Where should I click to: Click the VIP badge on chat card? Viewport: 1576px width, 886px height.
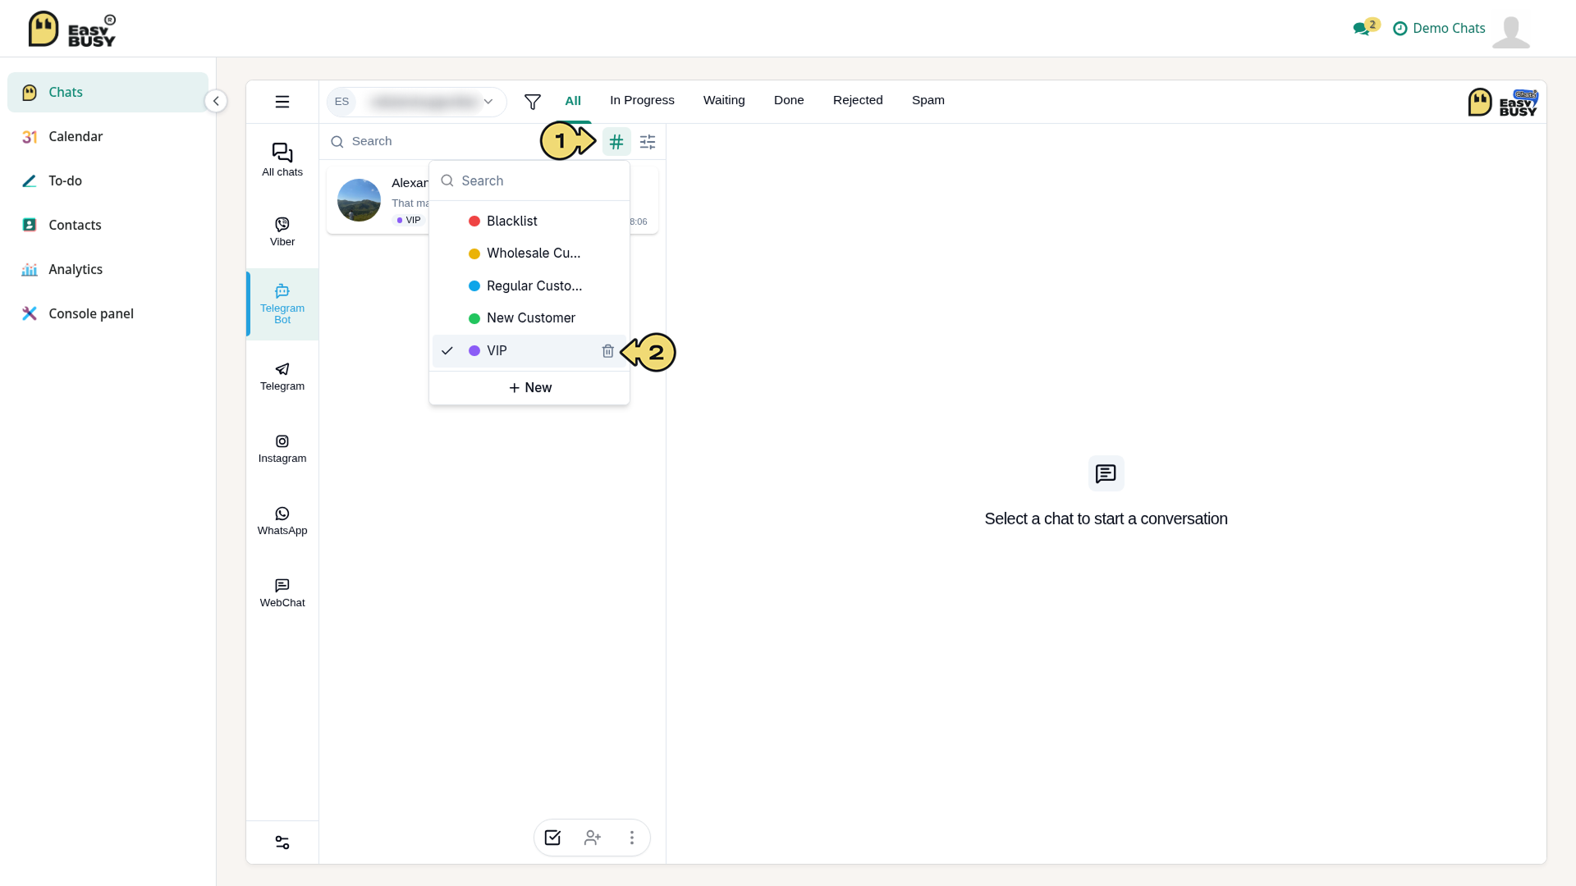click(x=408, y=221)
